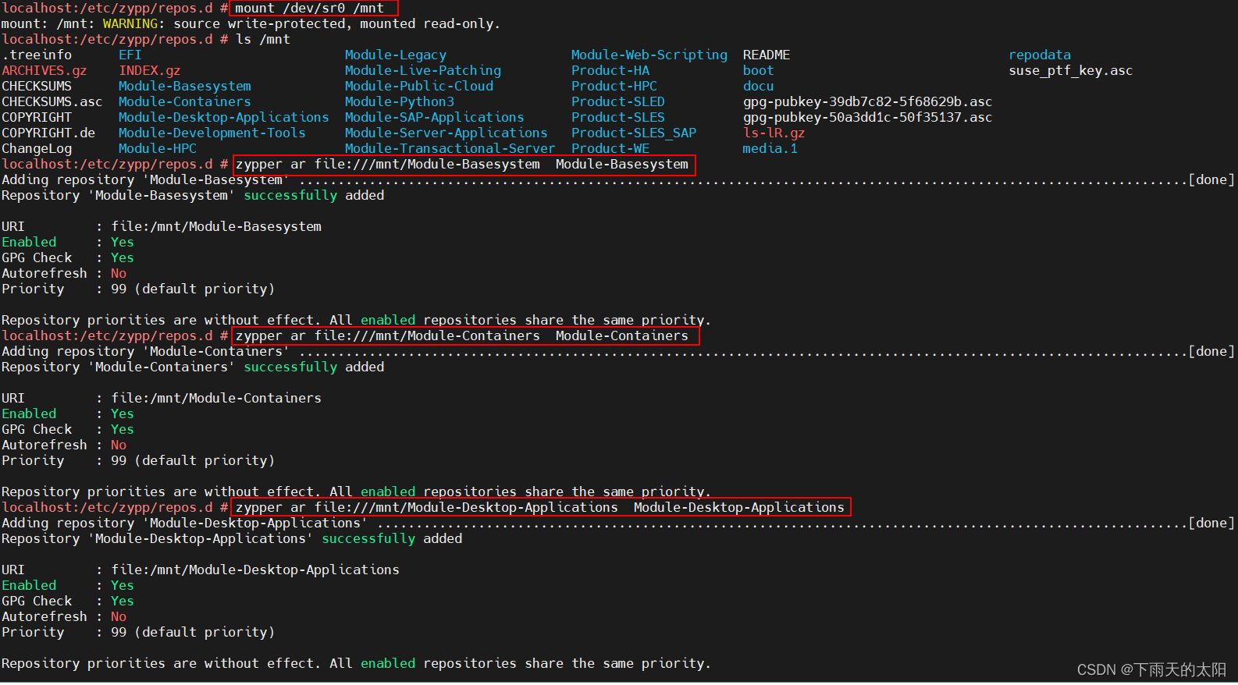Viewport: 1238px width, 685px height.
Task: Select the ChangeLog entry
Action: point(37,148)
